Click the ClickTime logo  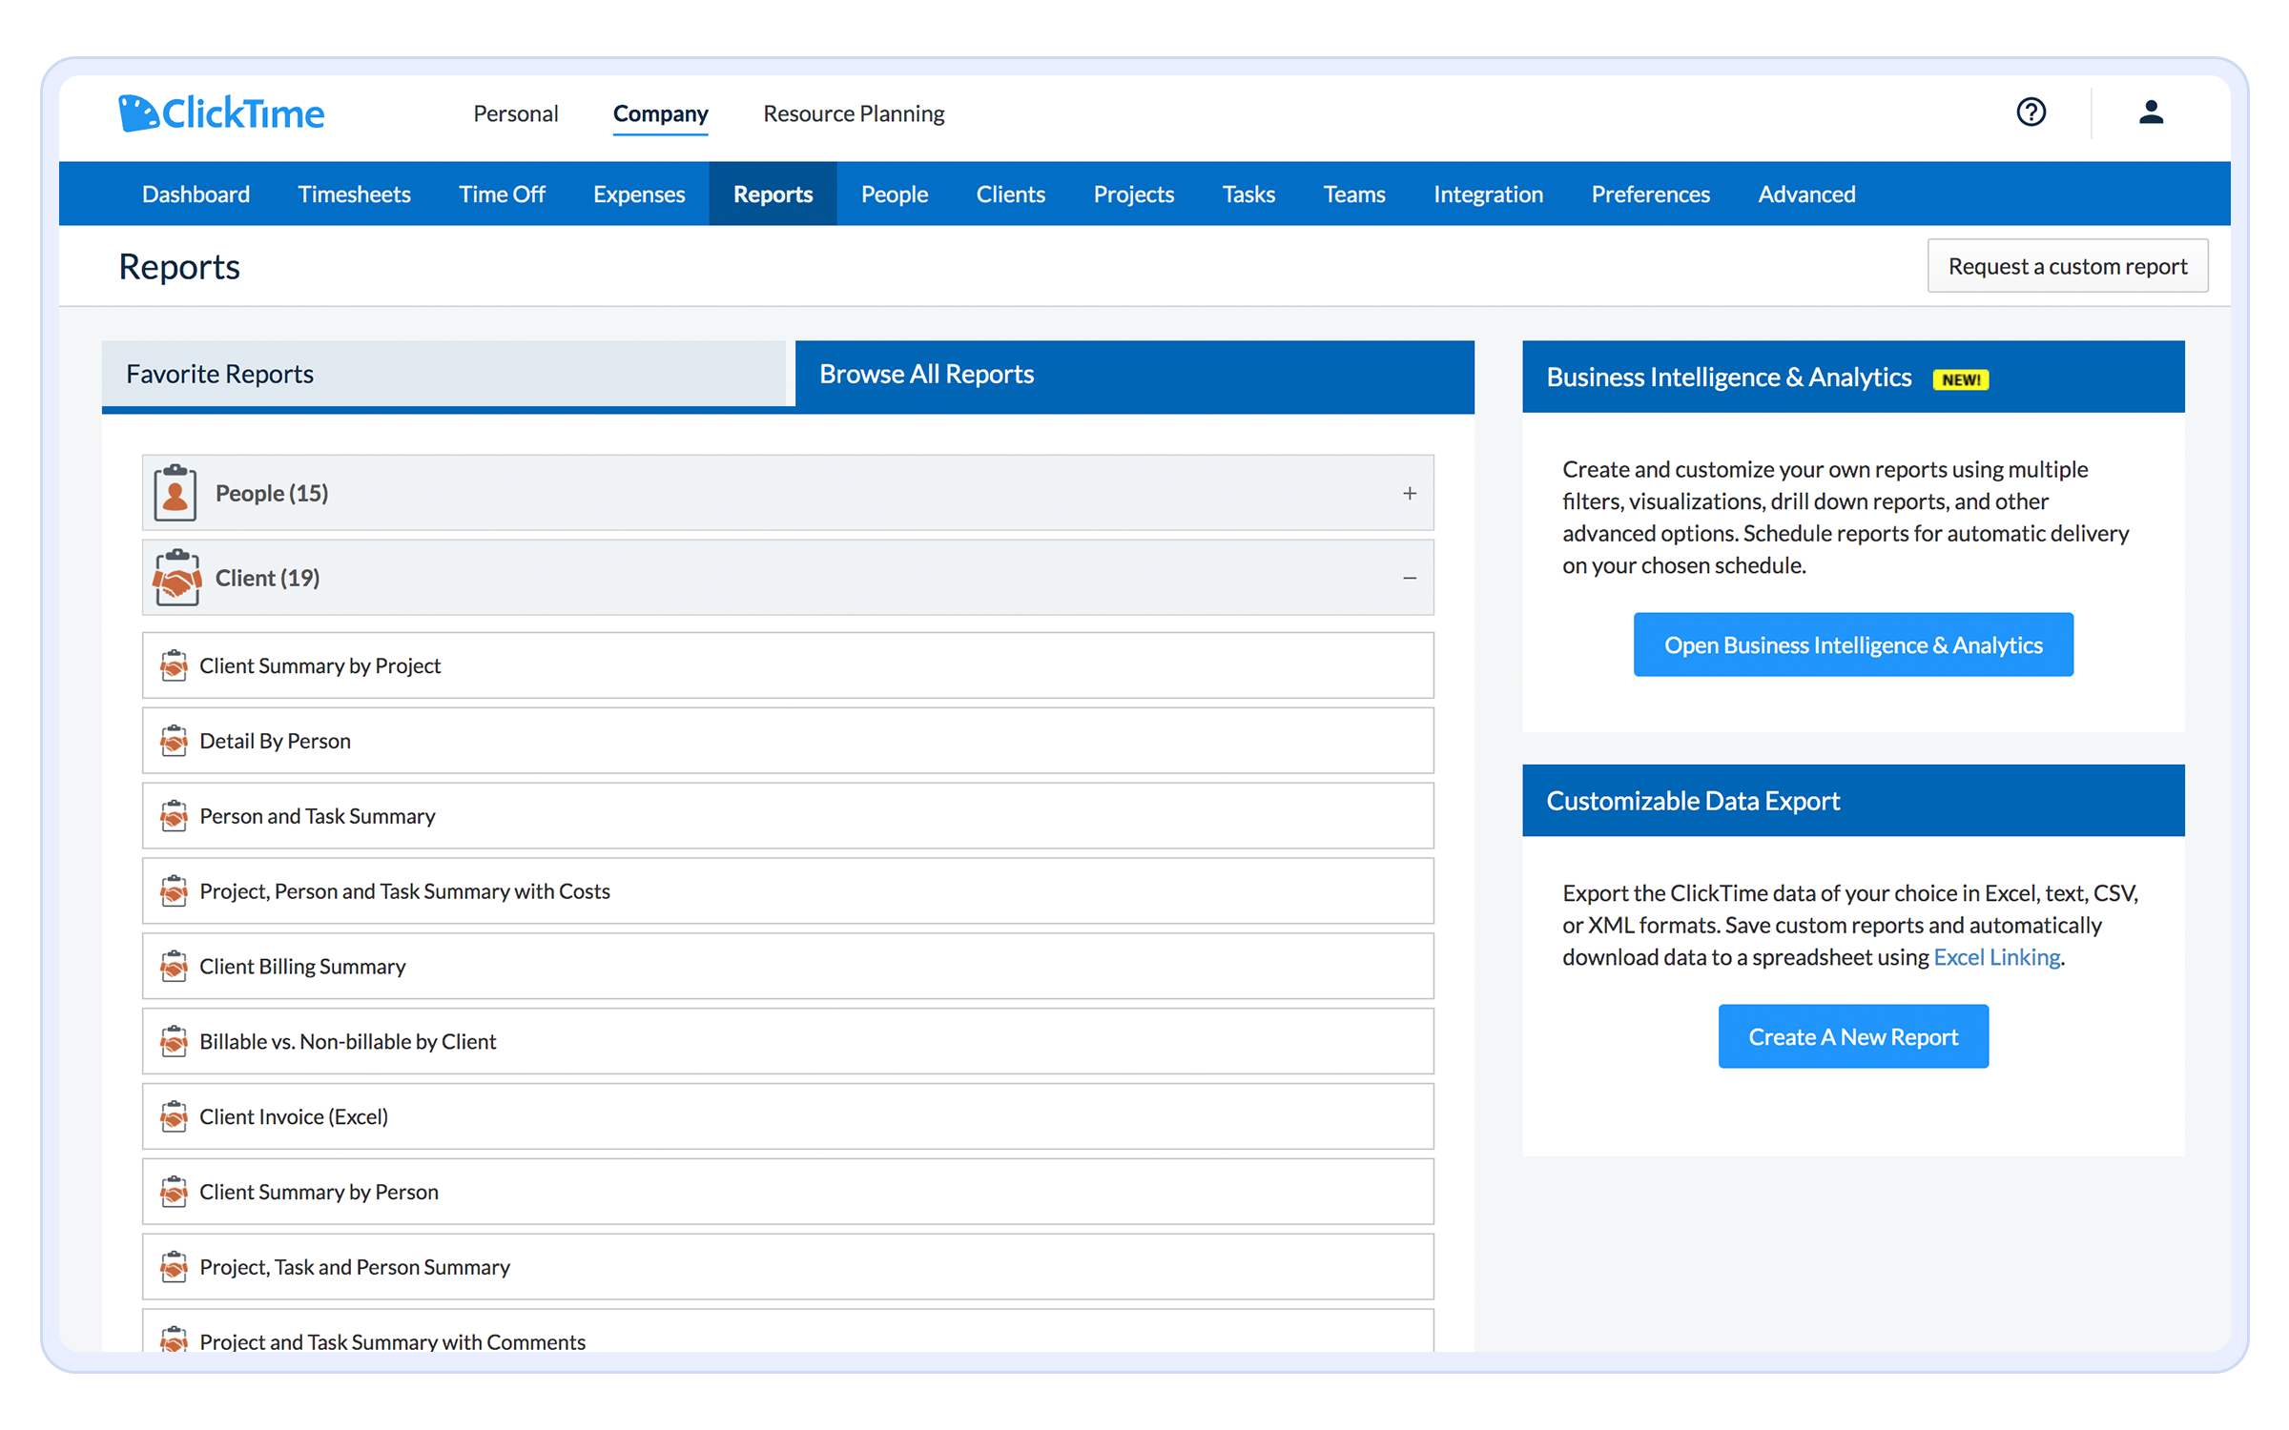click(x=221, y=113)
